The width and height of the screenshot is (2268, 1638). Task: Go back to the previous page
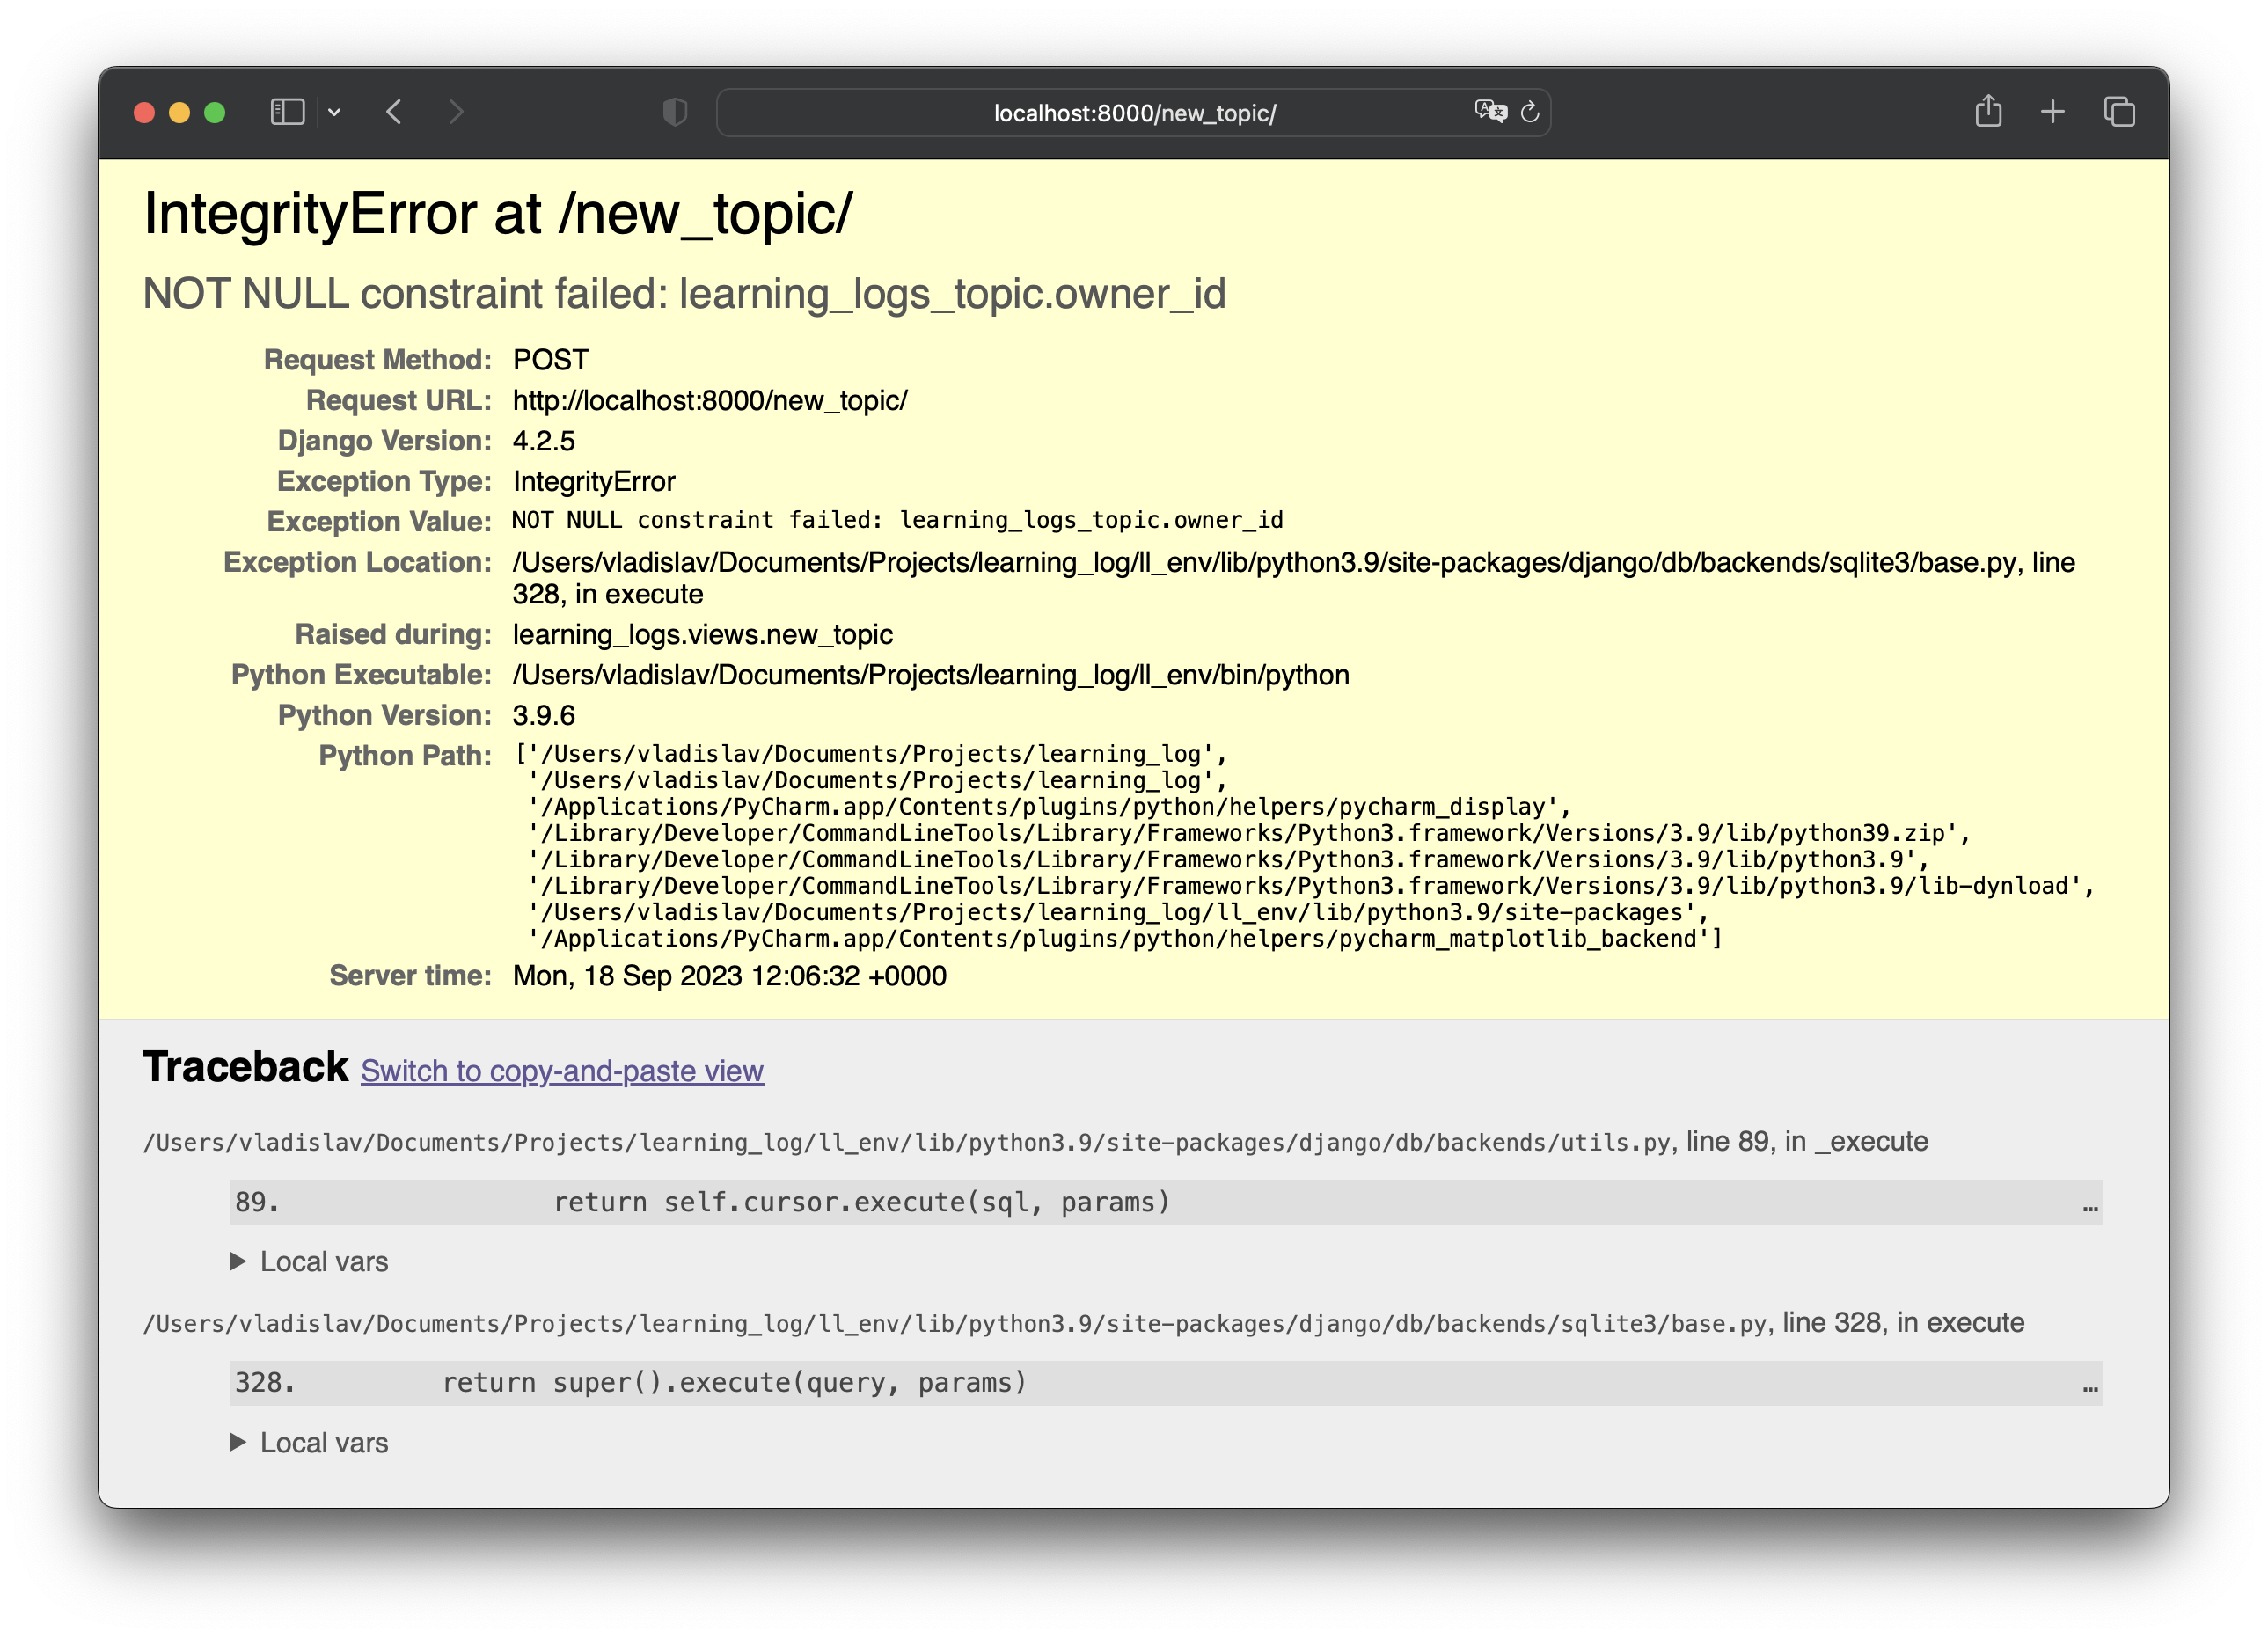pos(394,112)
